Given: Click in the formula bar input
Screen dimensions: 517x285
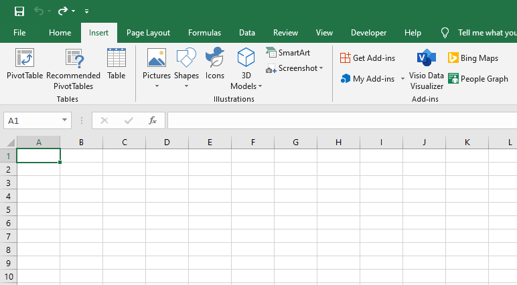Looking at the screenshot, I should (x=342, y=120).
